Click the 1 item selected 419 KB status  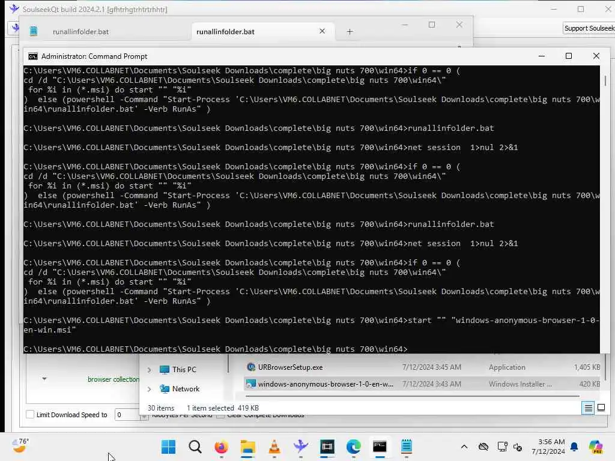click(223, 408)
